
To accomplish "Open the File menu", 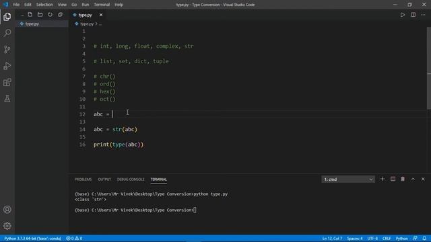I will (x=16, y=5).
